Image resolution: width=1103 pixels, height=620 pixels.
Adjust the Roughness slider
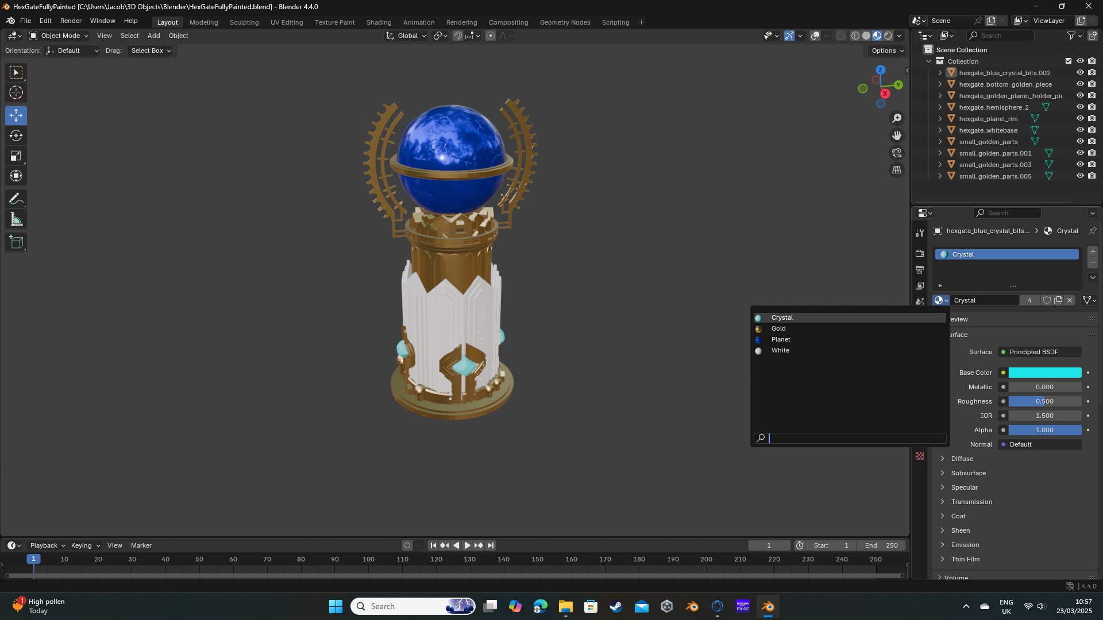pyautogui.click(x=1045, y=401)
